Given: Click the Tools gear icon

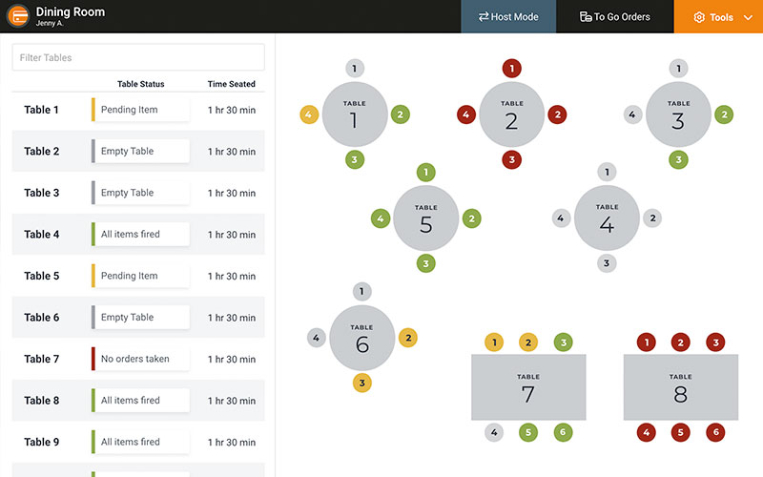Looking at the screenshot, I should [699, 17].
